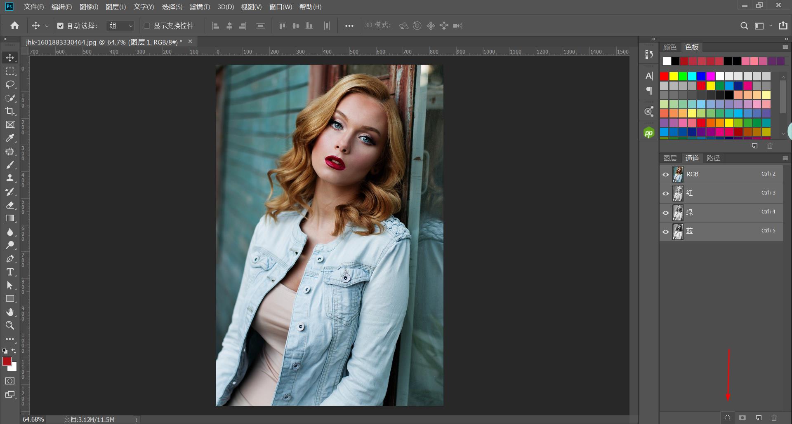792x424 pixels.
Task: Switch to the 颜色 panel tab
Action: pyautogui.click(x=670, y=47)
